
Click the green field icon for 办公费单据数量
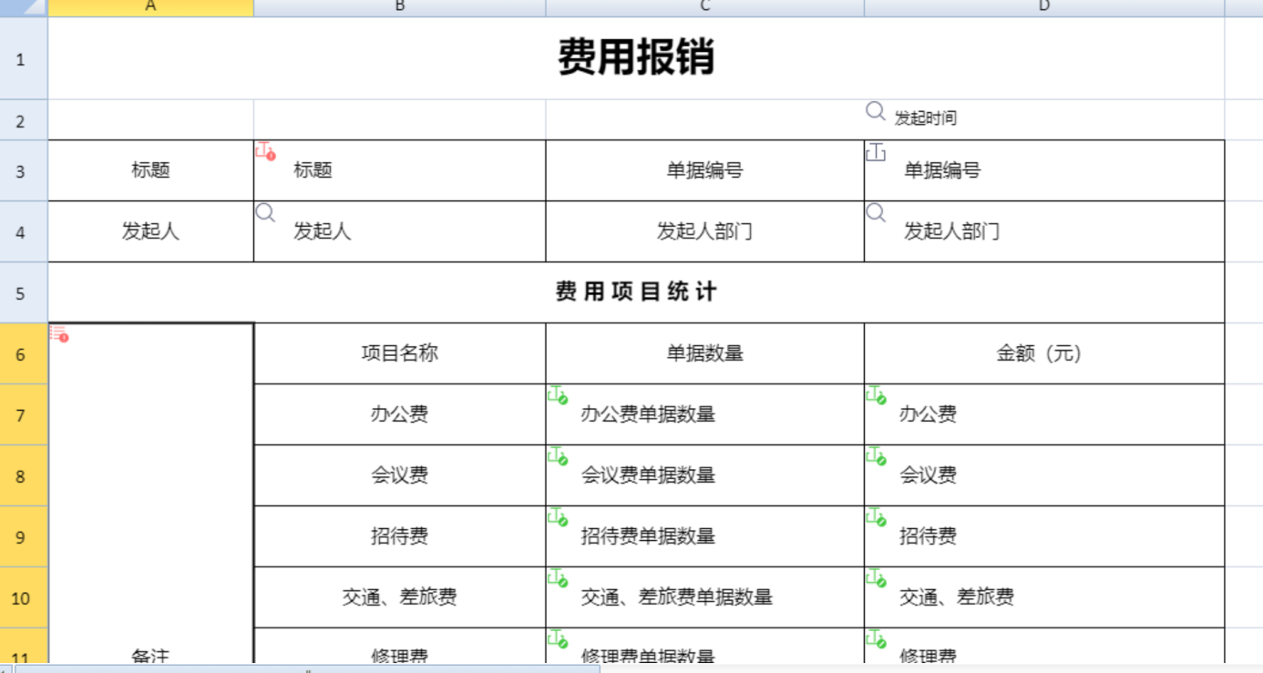pos(557,395)
